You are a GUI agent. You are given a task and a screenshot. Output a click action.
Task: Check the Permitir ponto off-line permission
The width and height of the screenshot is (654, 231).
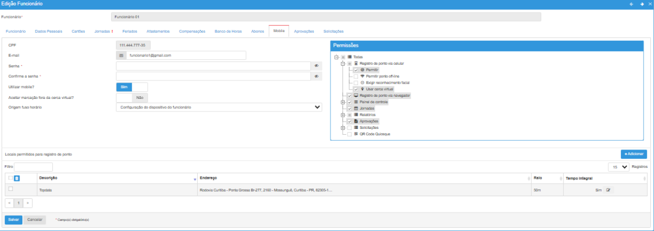[x=356, y=76]
